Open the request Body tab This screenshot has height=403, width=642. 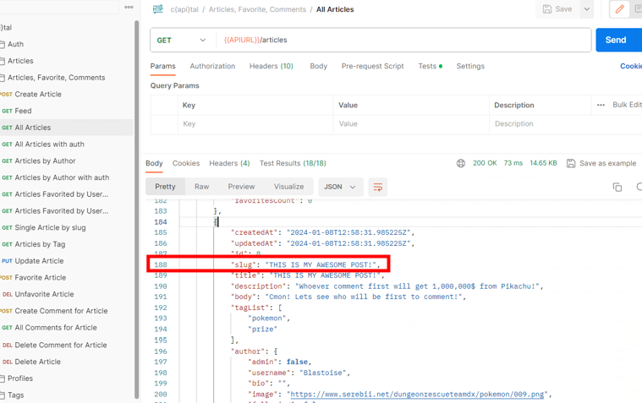tap(319, 66)
